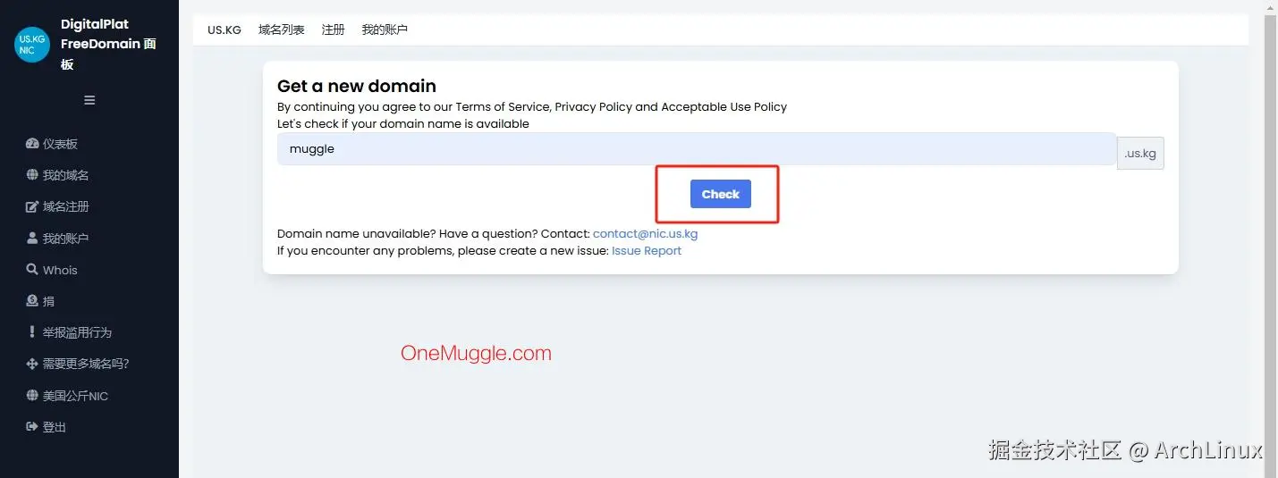The height and width of the screenshot is (478, 1278).
Task: Click the logout icon beside 登出
Action: [33, 427]
